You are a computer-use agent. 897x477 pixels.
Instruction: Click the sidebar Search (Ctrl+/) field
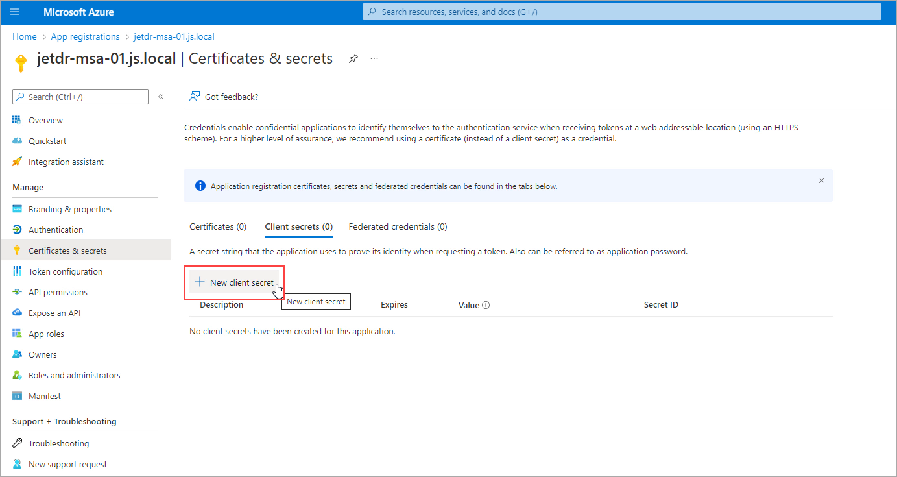[80, 97]
